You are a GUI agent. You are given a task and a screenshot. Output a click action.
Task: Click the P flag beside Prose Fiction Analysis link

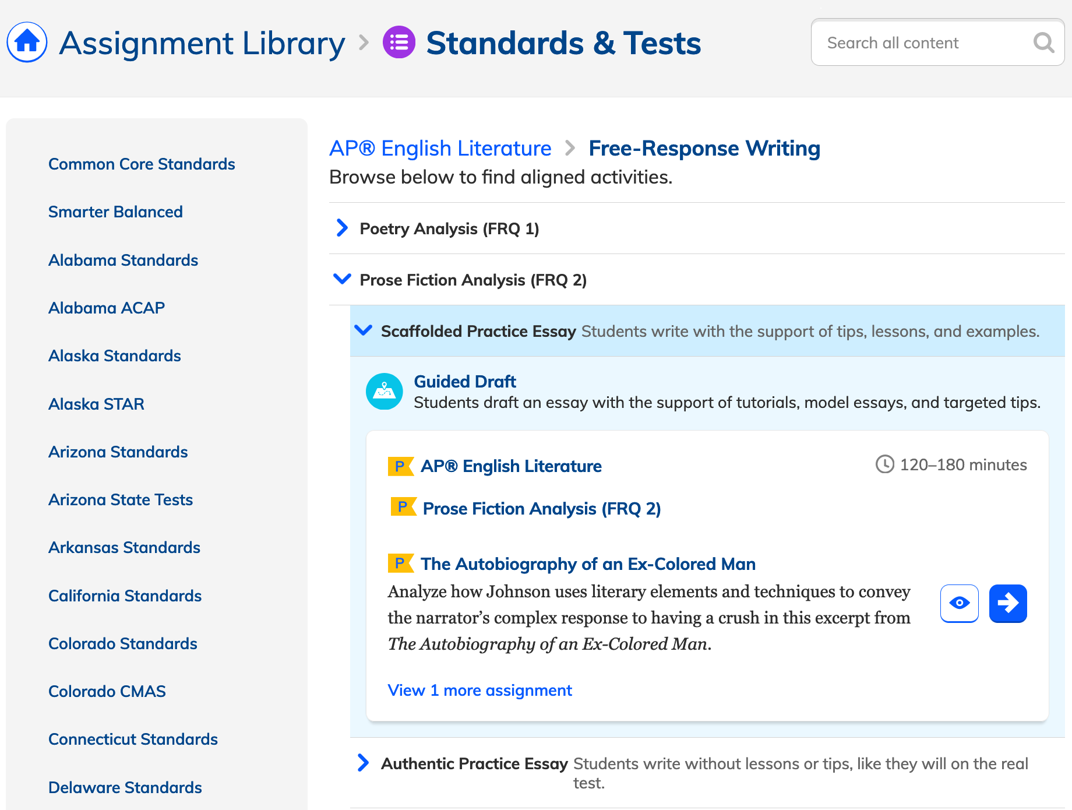[x=403, y=507]
